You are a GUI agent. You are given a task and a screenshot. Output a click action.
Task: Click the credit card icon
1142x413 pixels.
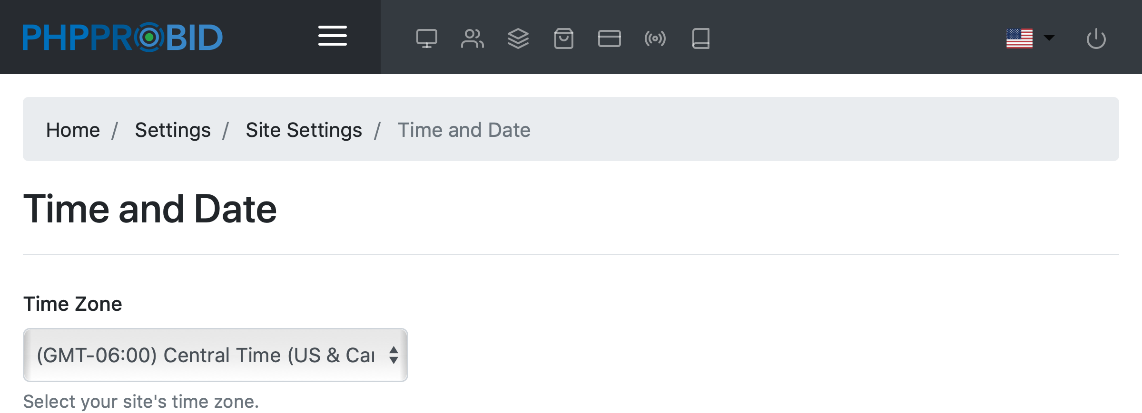point(609,38)
